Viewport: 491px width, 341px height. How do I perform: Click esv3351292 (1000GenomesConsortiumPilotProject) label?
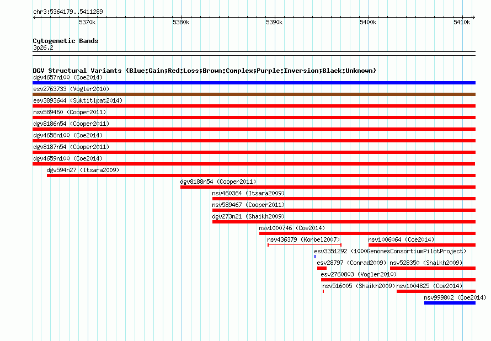point(390,251)
